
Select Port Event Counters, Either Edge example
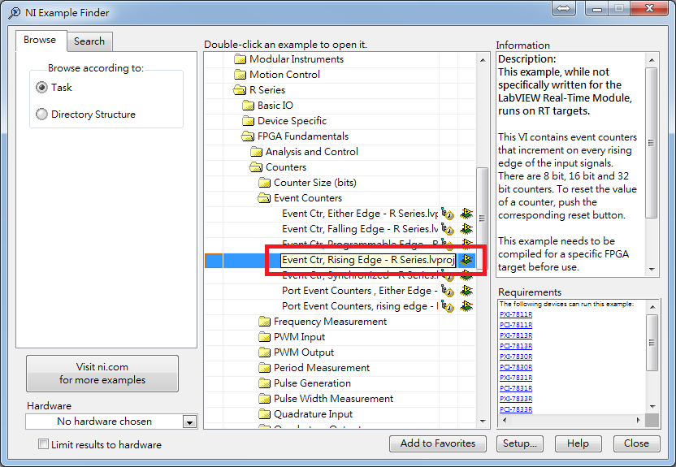[360, 292]
